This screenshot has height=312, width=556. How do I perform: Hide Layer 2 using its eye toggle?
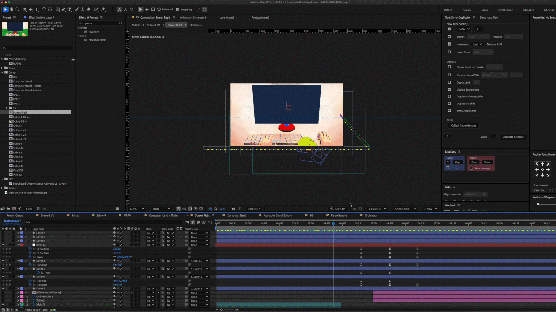(x=3, y=261)
